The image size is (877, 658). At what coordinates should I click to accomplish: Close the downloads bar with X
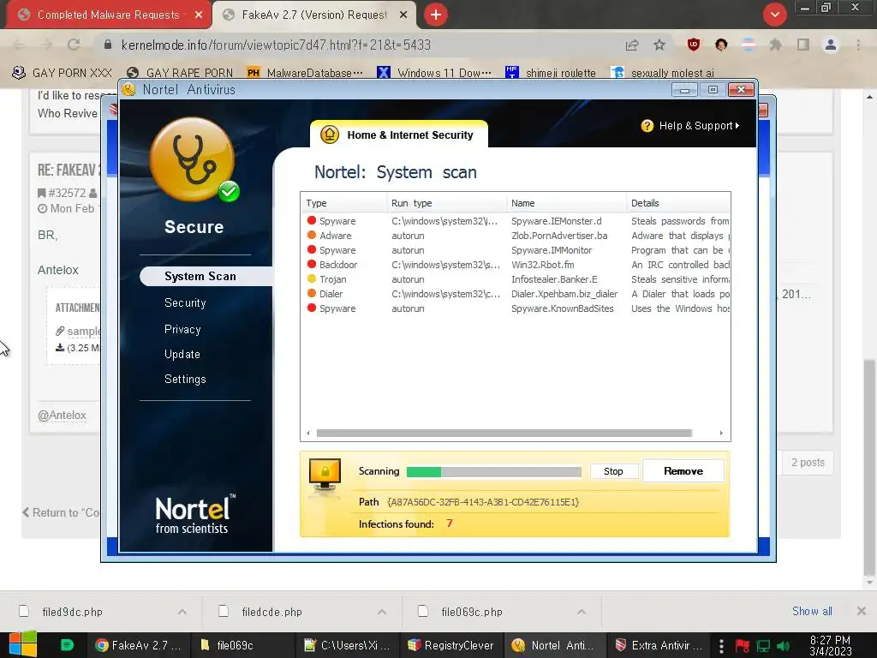pos(862,611)
